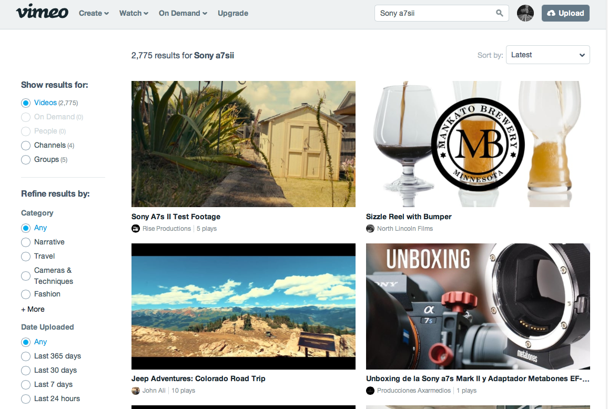Select the Fashion category

point(40,294)
